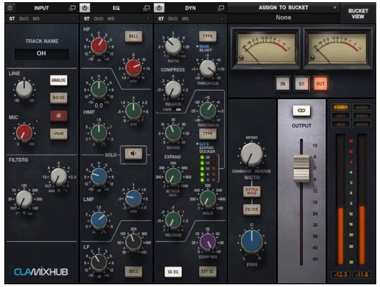Expand the INPUT section mode dropdown arrow
This screenshot has width=380, height=287.
click(x=73, y=18)
